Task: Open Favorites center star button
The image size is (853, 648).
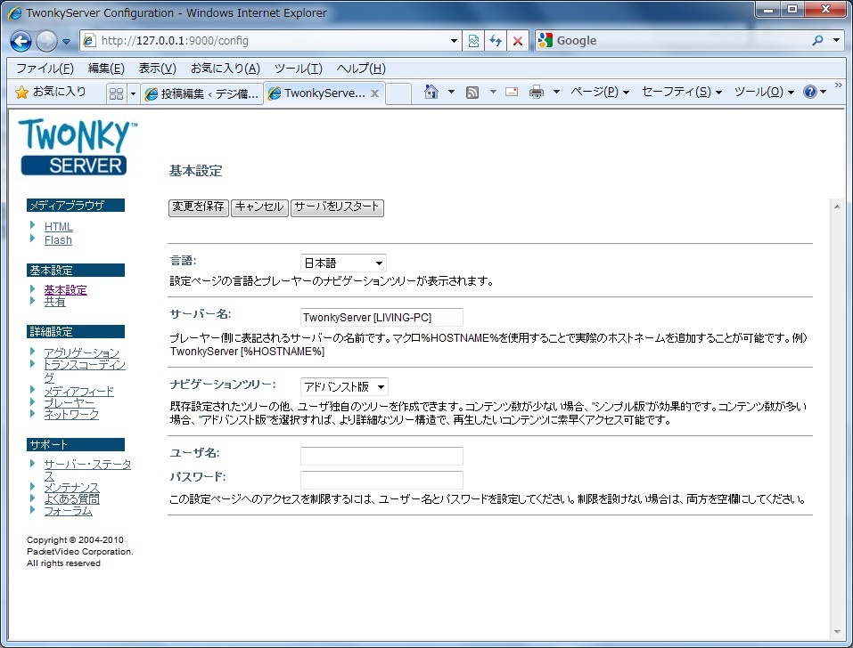Action: (x=51, y=92)
